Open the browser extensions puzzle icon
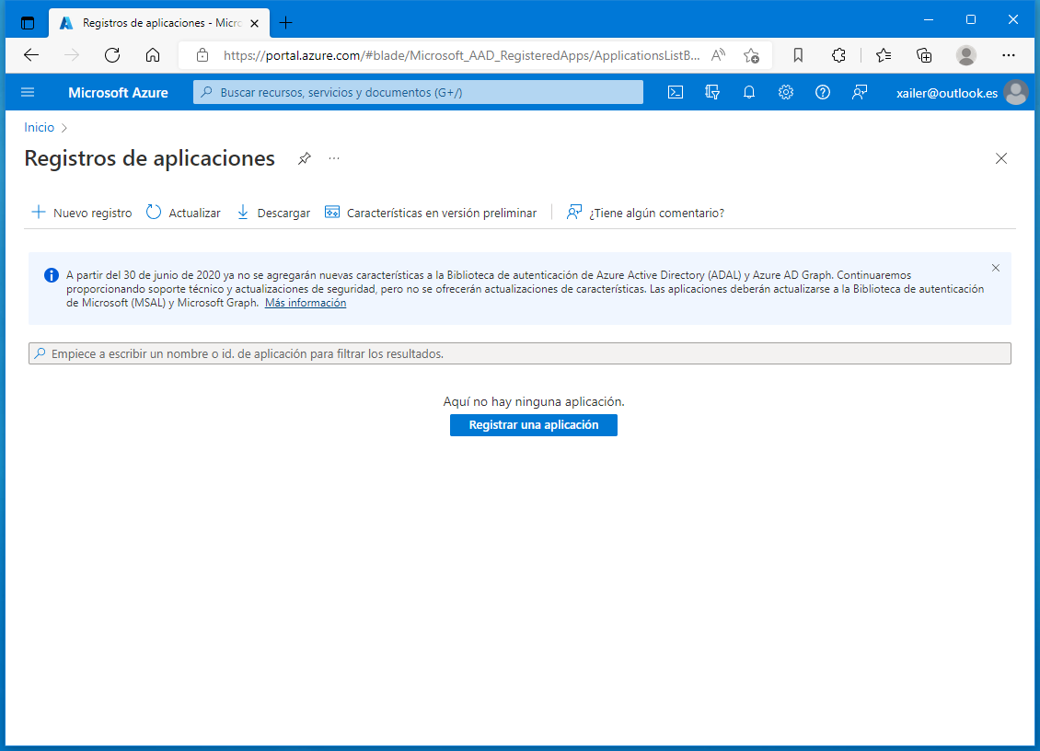 click(838, 55)
